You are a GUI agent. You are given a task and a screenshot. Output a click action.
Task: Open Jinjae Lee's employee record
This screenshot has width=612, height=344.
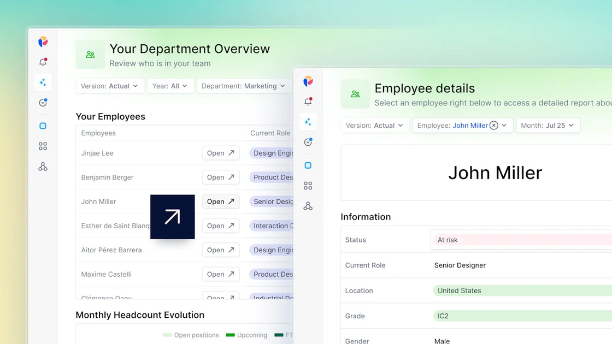pos(221,153)
